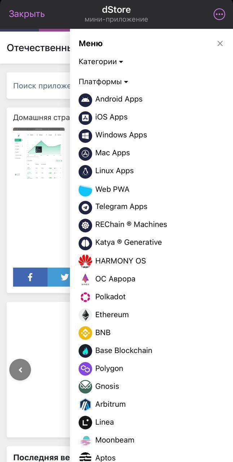Click the Polygon blockchain icon
233x462 pixels.
(85, 369)
